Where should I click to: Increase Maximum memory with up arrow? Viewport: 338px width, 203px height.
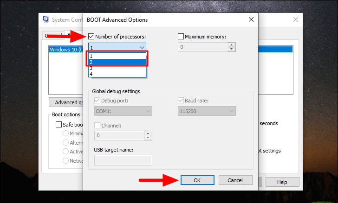(231, 45)
